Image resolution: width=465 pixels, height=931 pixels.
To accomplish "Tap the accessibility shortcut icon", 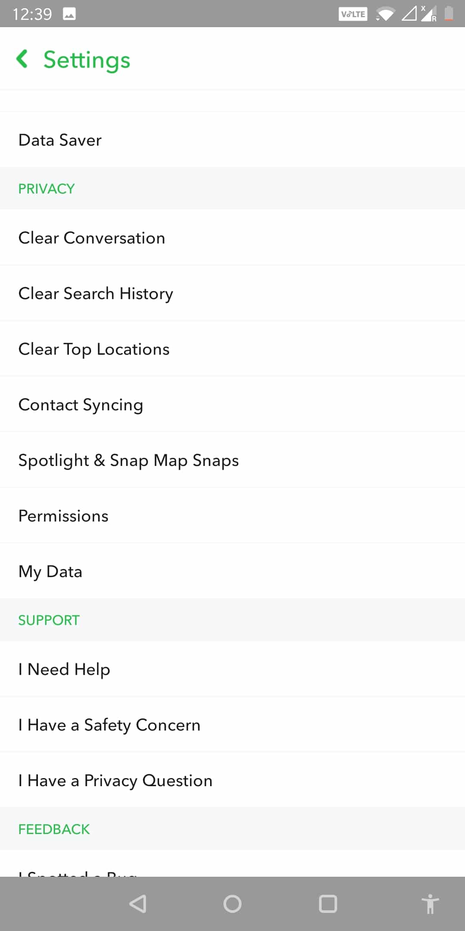I will point(430,904).
